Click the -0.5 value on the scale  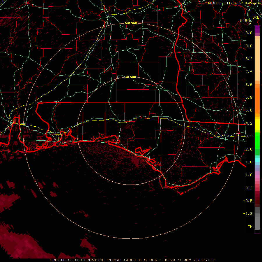tap(248, 201)
